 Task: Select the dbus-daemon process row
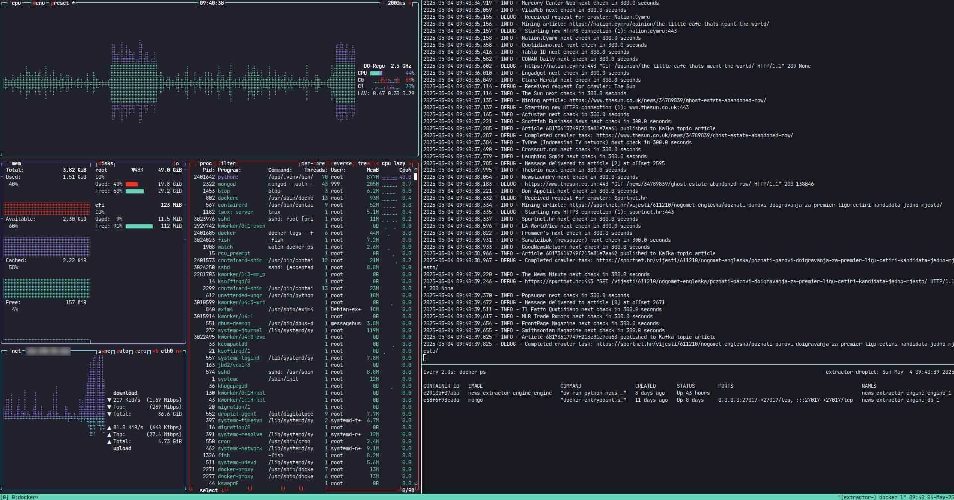(303, 324)
